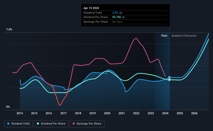
Task: Select the 2015 x-axis label
Action: pyautogui.click(x=34, y=113)
